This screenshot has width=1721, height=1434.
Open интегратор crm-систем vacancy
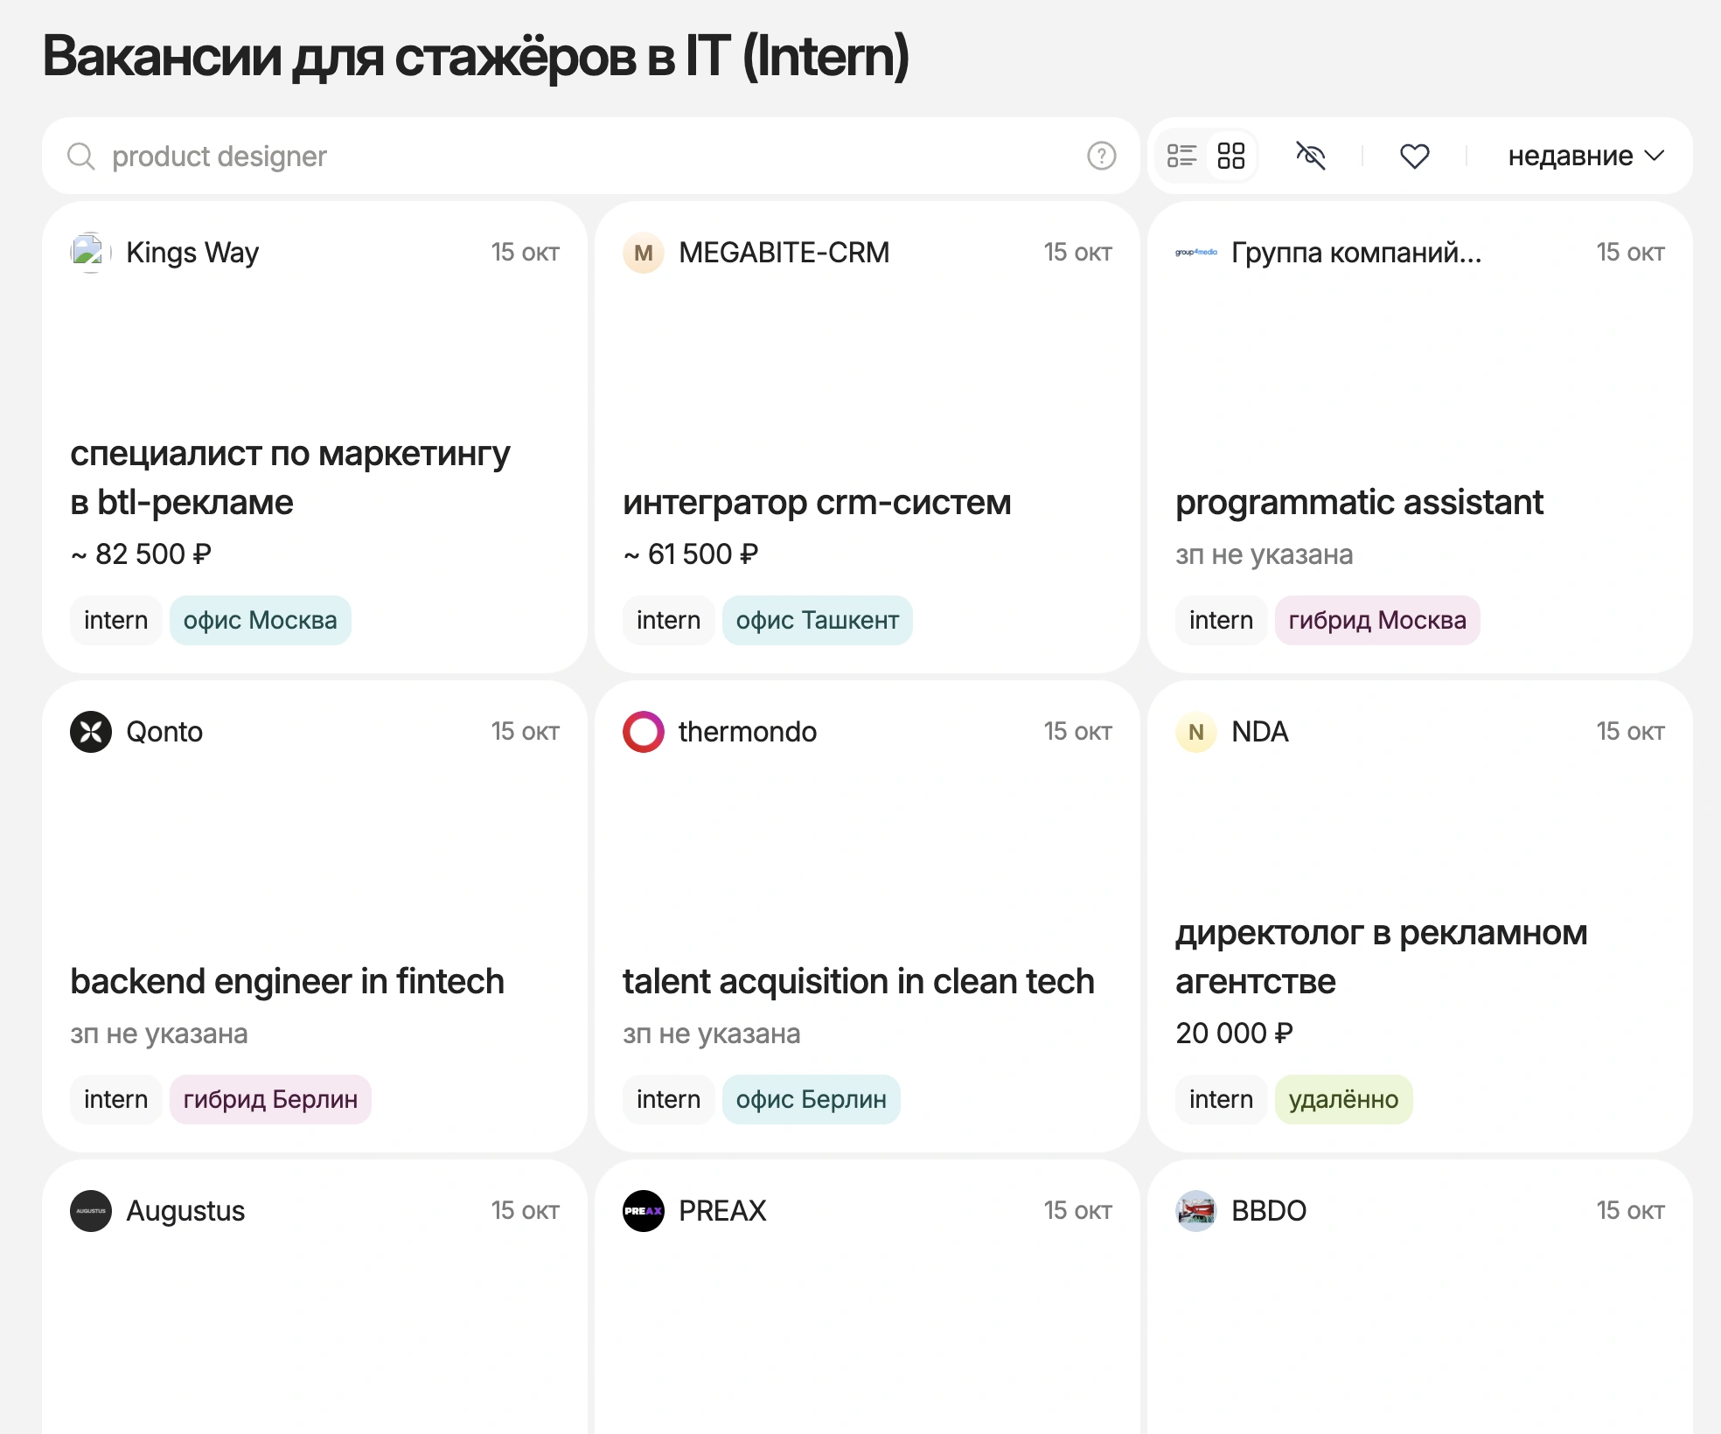click(x=817, y=503)
